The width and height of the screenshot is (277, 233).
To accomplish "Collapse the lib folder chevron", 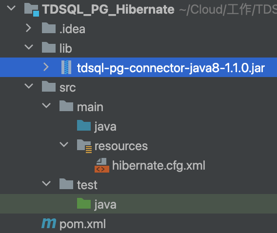I will (x=29, y=47).
